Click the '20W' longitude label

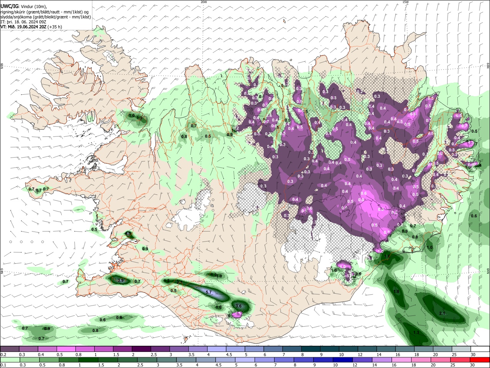point(204,2)
